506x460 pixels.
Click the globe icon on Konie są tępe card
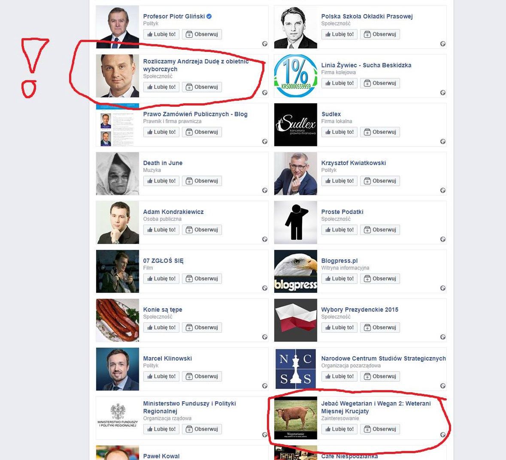(x=265, y=337)
